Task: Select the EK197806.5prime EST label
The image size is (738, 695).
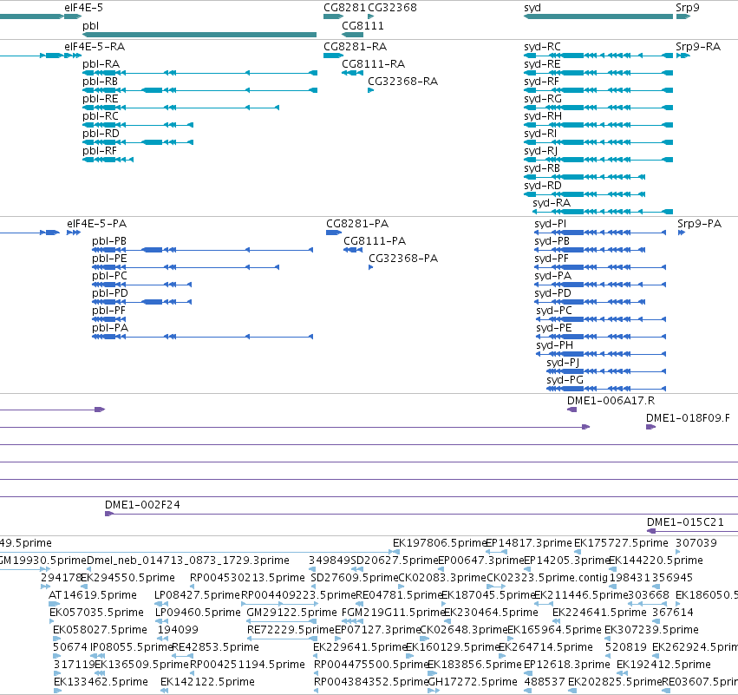Action: (439, 543)
